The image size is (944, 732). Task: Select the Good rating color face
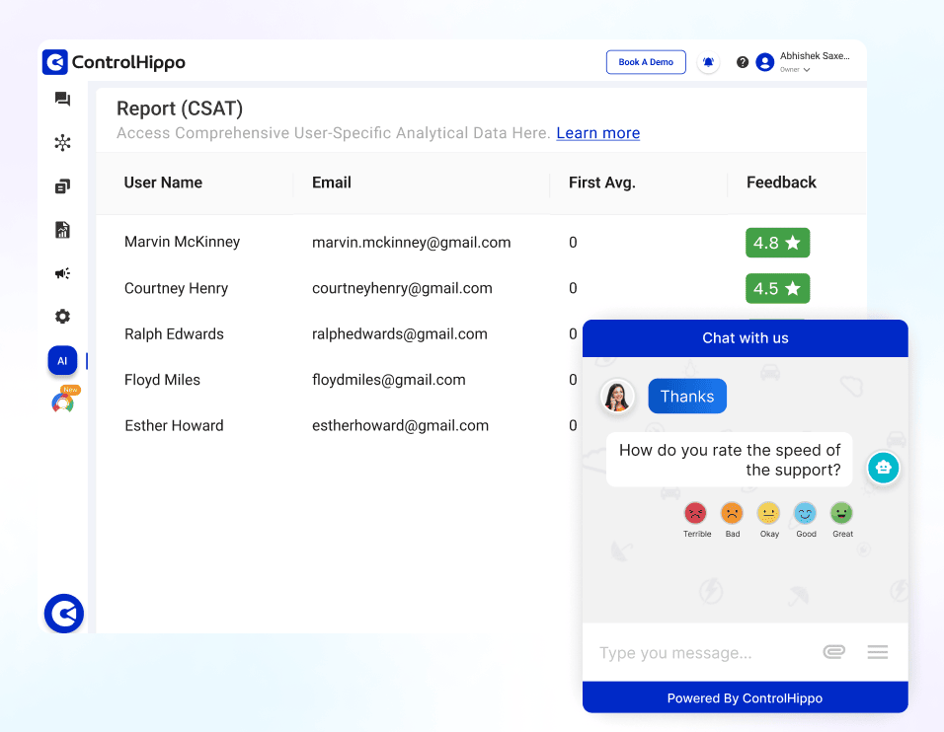[806, 514]
